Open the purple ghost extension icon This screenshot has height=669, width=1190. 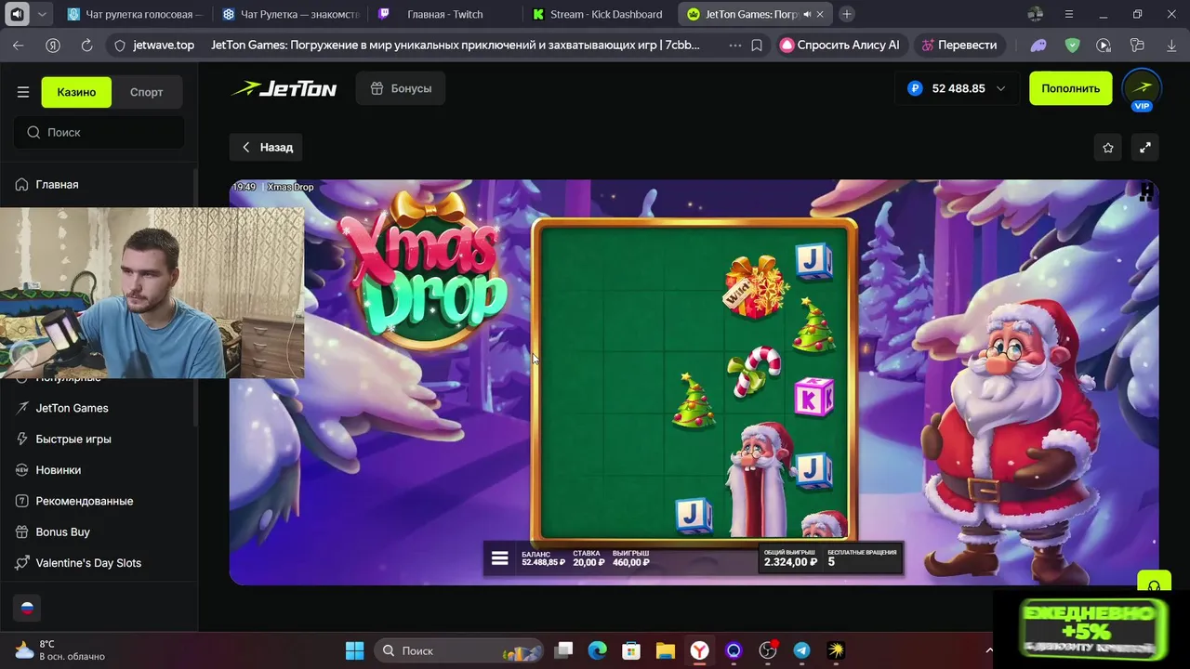pyautogui.click(x=1038, y=45)
